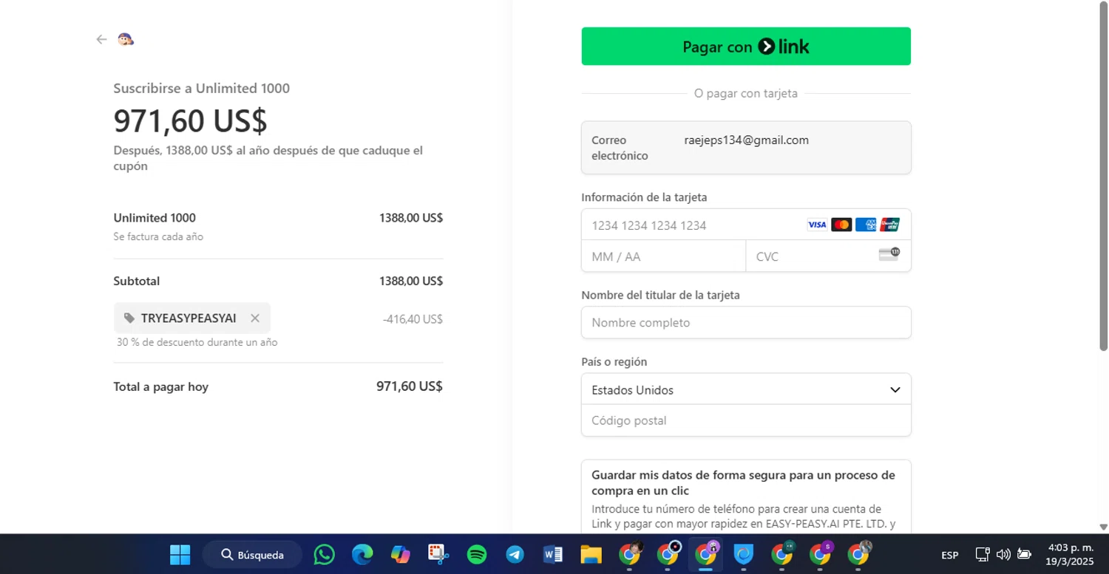This screenshot has height=574, width=1109.
Task: Click the Nombre completo cardholder field
Action: tap(746, 323)
